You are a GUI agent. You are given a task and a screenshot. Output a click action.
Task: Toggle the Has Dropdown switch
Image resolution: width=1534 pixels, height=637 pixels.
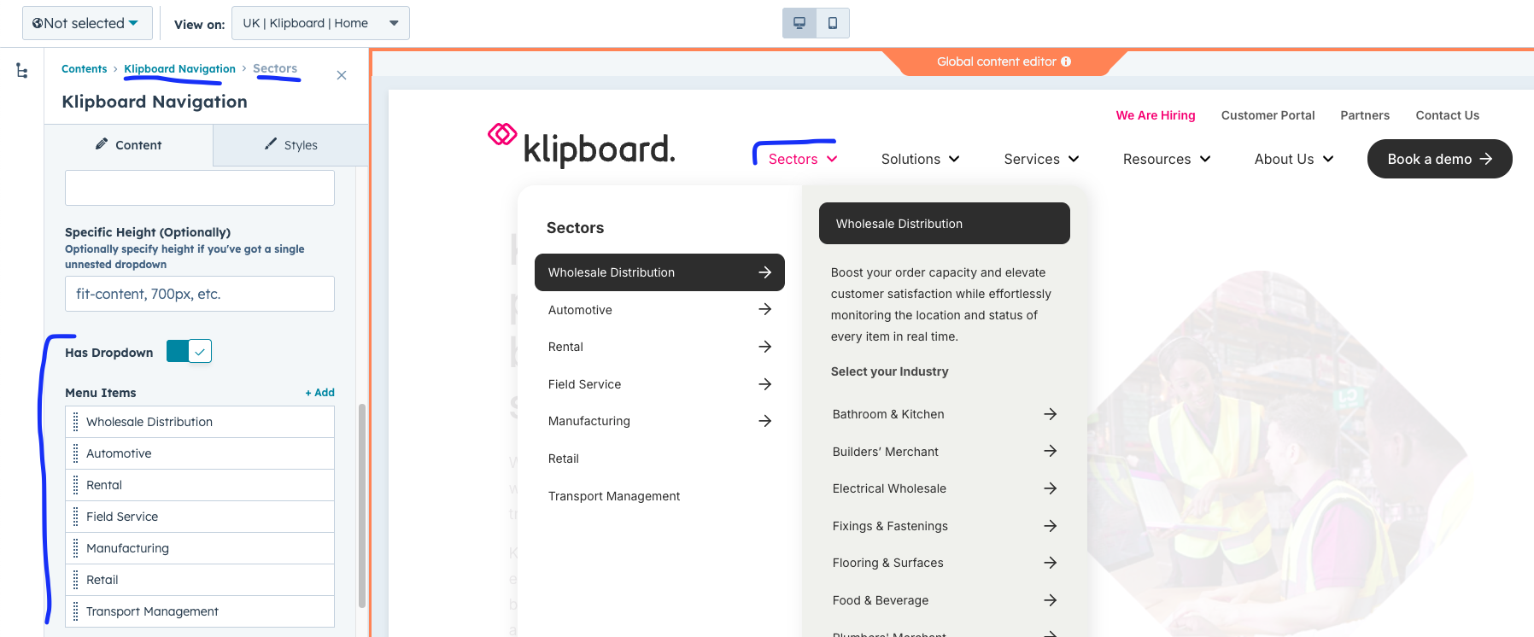(189, 351)
